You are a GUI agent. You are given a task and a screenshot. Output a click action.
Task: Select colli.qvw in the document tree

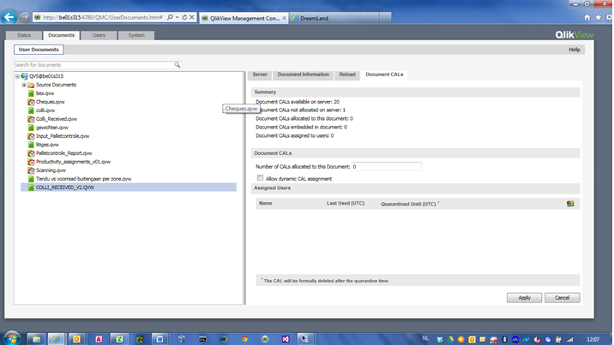click(x=45, y=110)
